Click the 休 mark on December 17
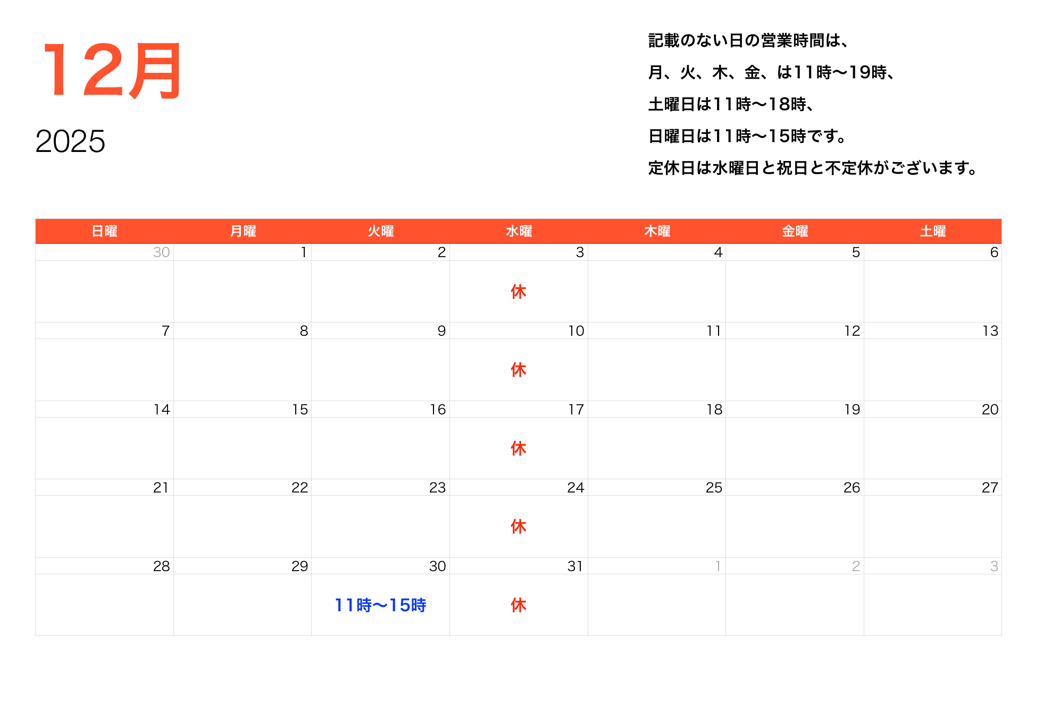Viewport: 1060px width, 704px height. click(519, 448)
